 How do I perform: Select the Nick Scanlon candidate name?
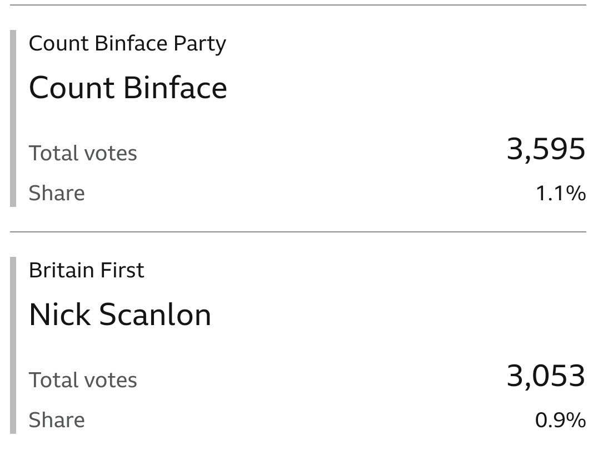(119, 315)
